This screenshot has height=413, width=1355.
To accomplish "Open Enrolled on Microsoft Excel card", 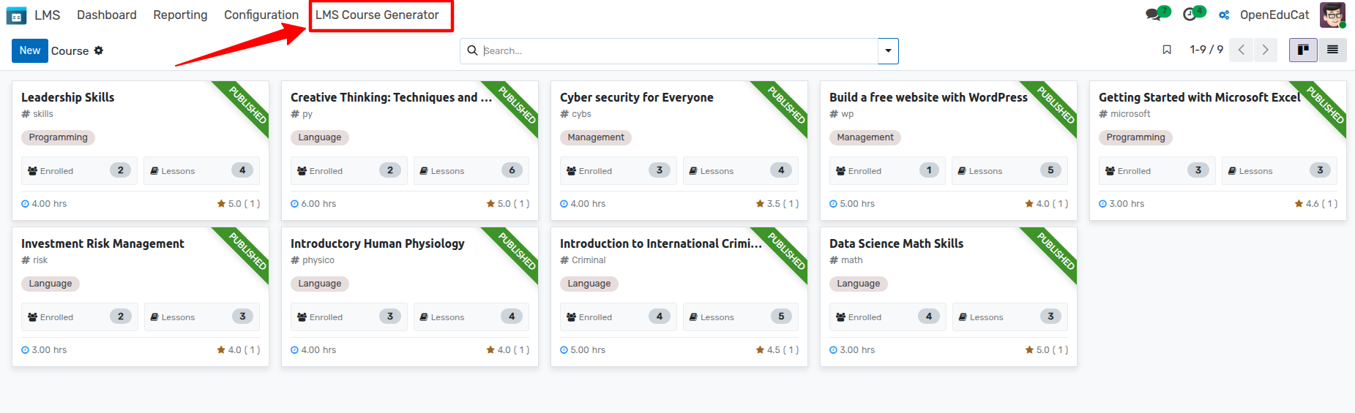I will (x=1157, y=170).
